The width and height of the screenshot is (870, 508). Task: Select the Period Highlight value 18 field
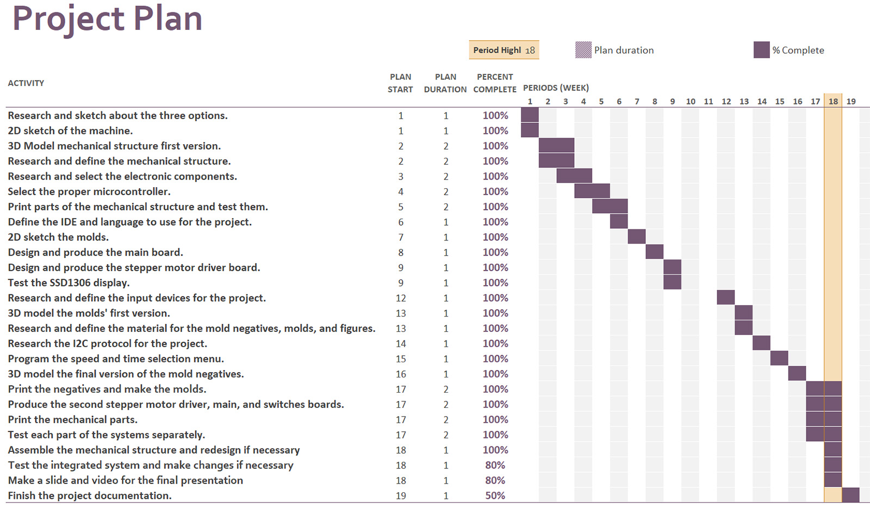tap(504, 50)
